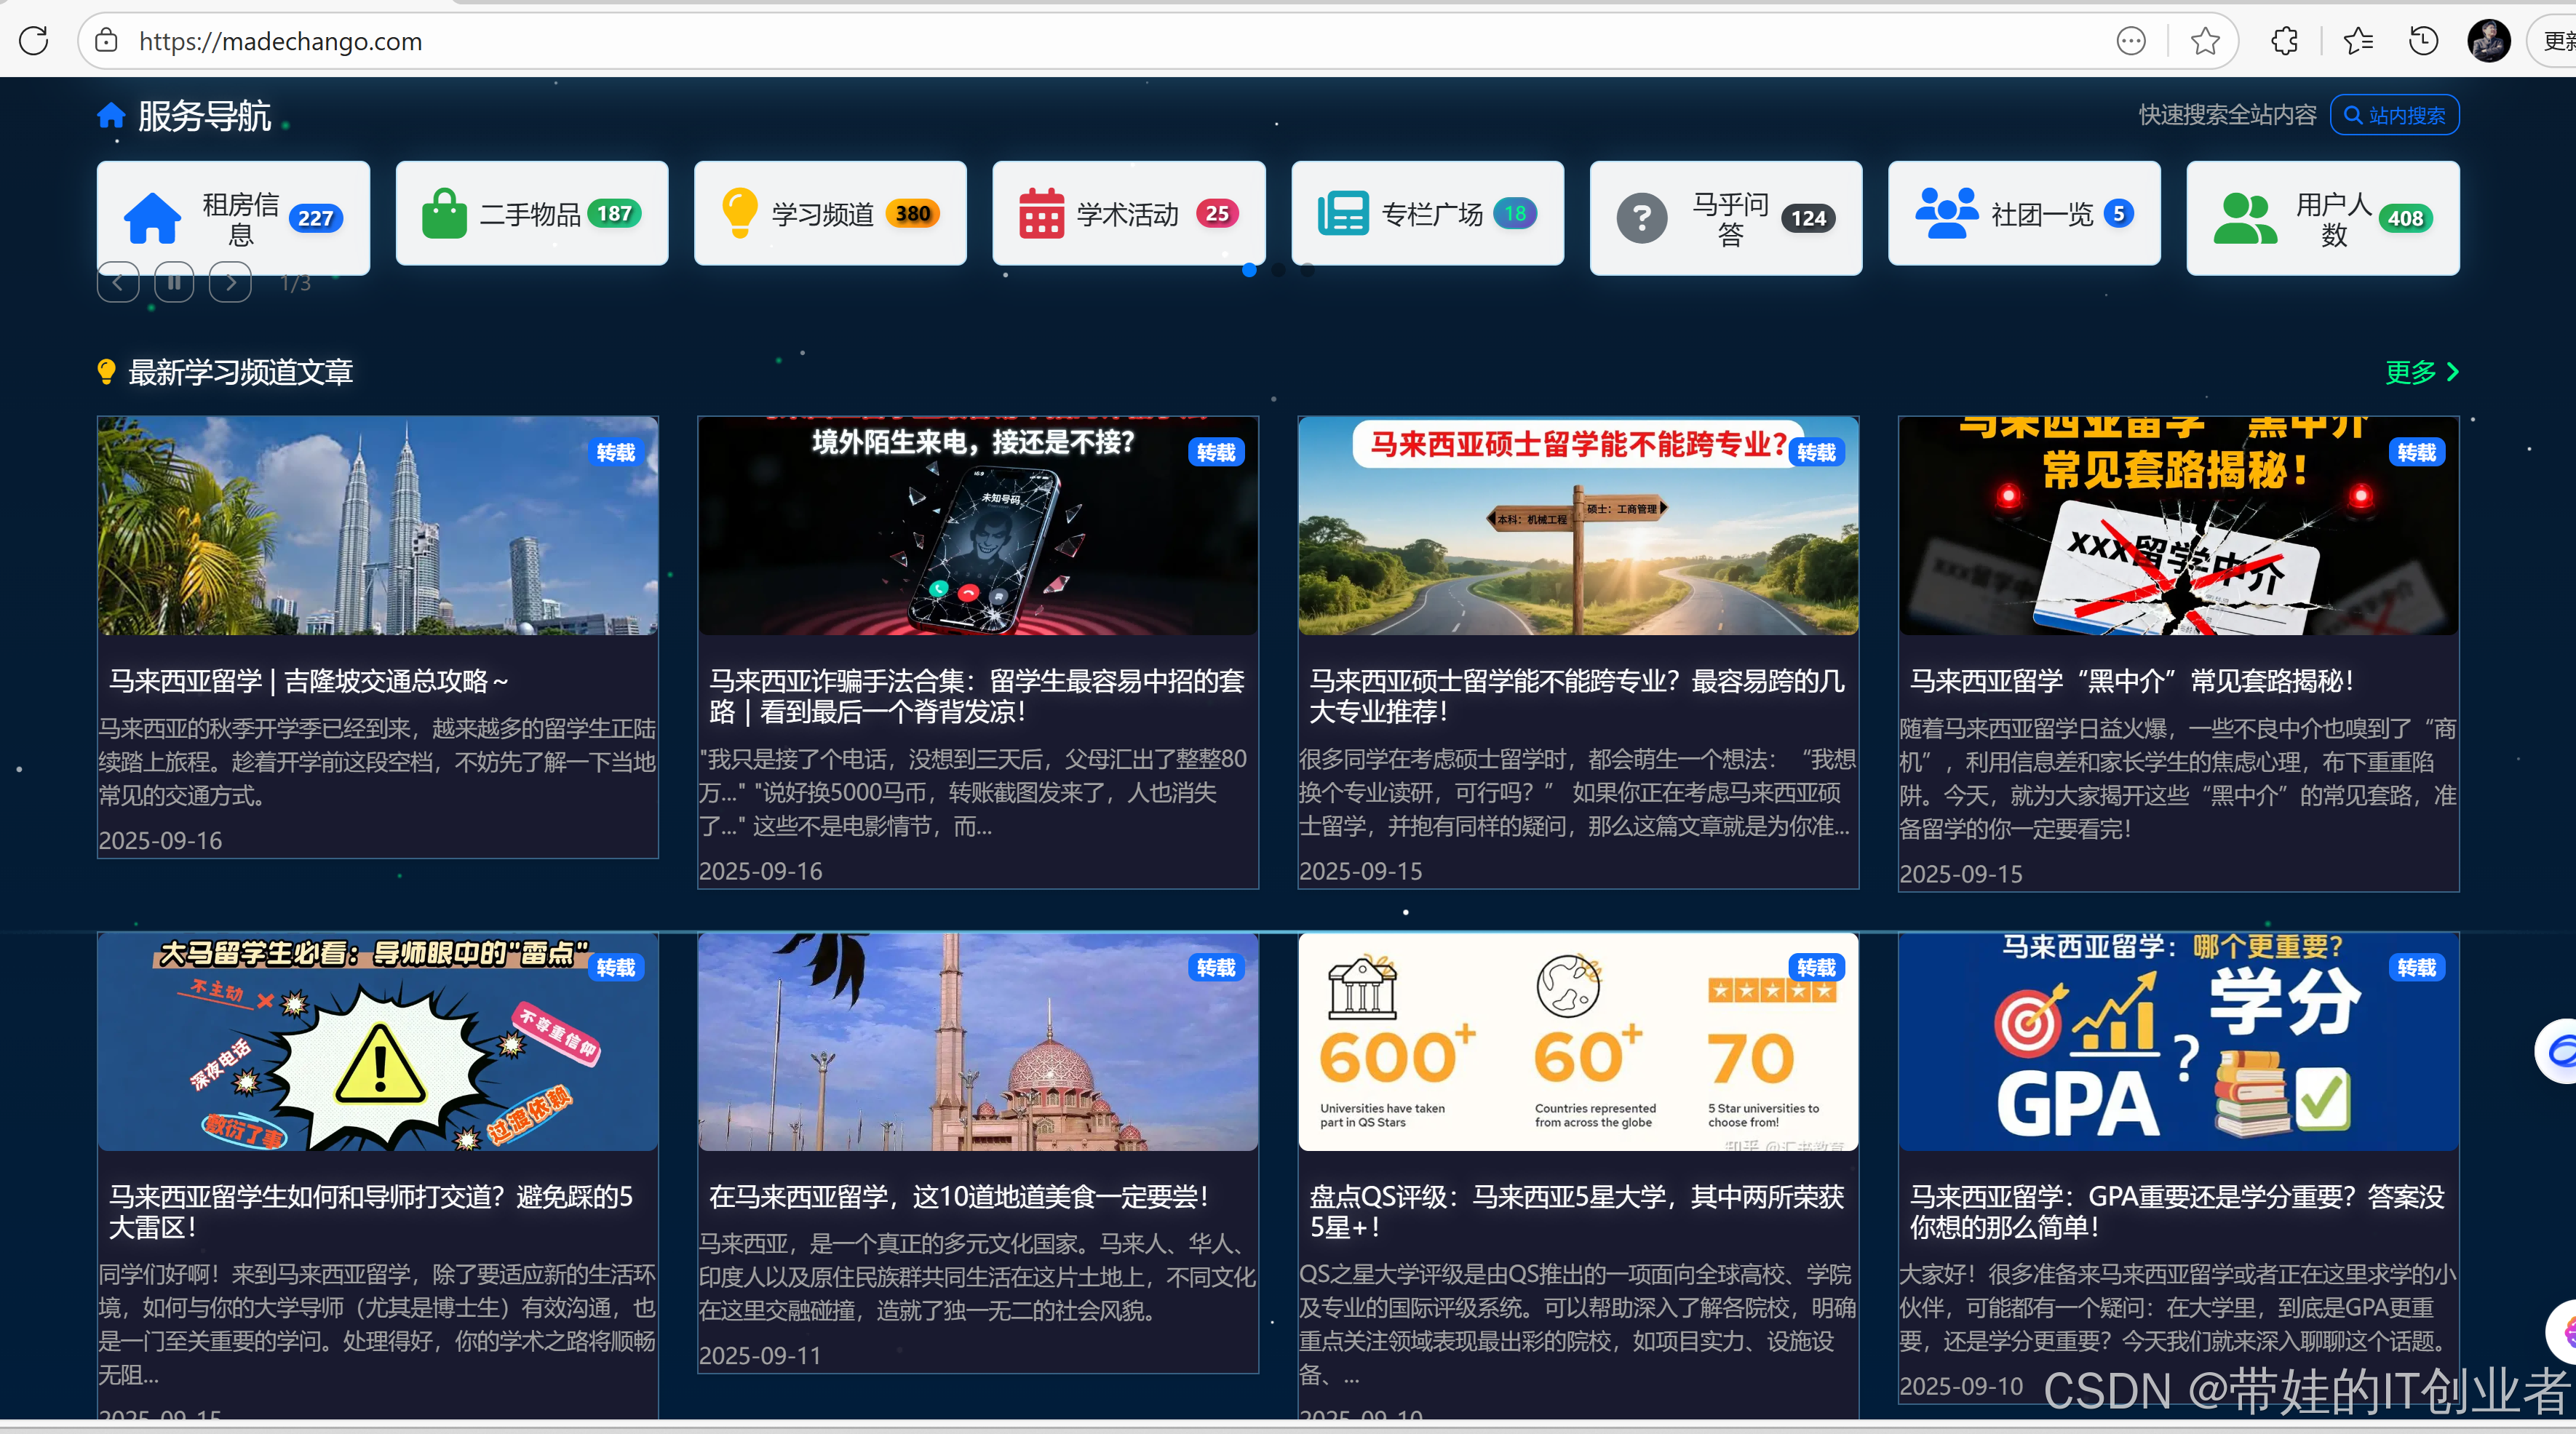
Task: Open the 学术活动 calendar icon
Action: pyautogui.click(x=1041, y=213)
